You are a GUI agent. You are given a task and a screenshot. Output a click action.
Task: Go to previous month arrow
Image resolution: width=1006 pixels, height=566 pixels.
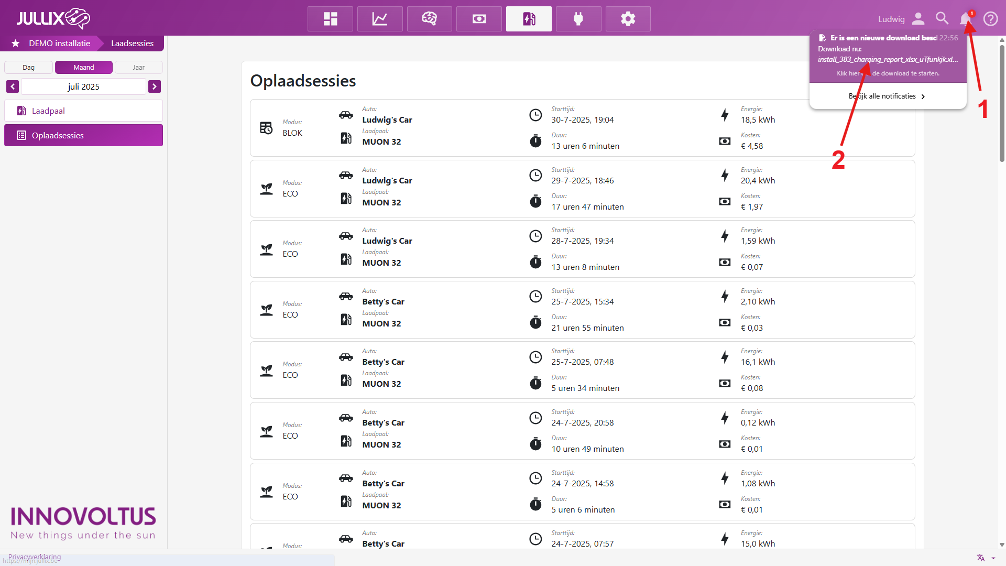[13, 86]
